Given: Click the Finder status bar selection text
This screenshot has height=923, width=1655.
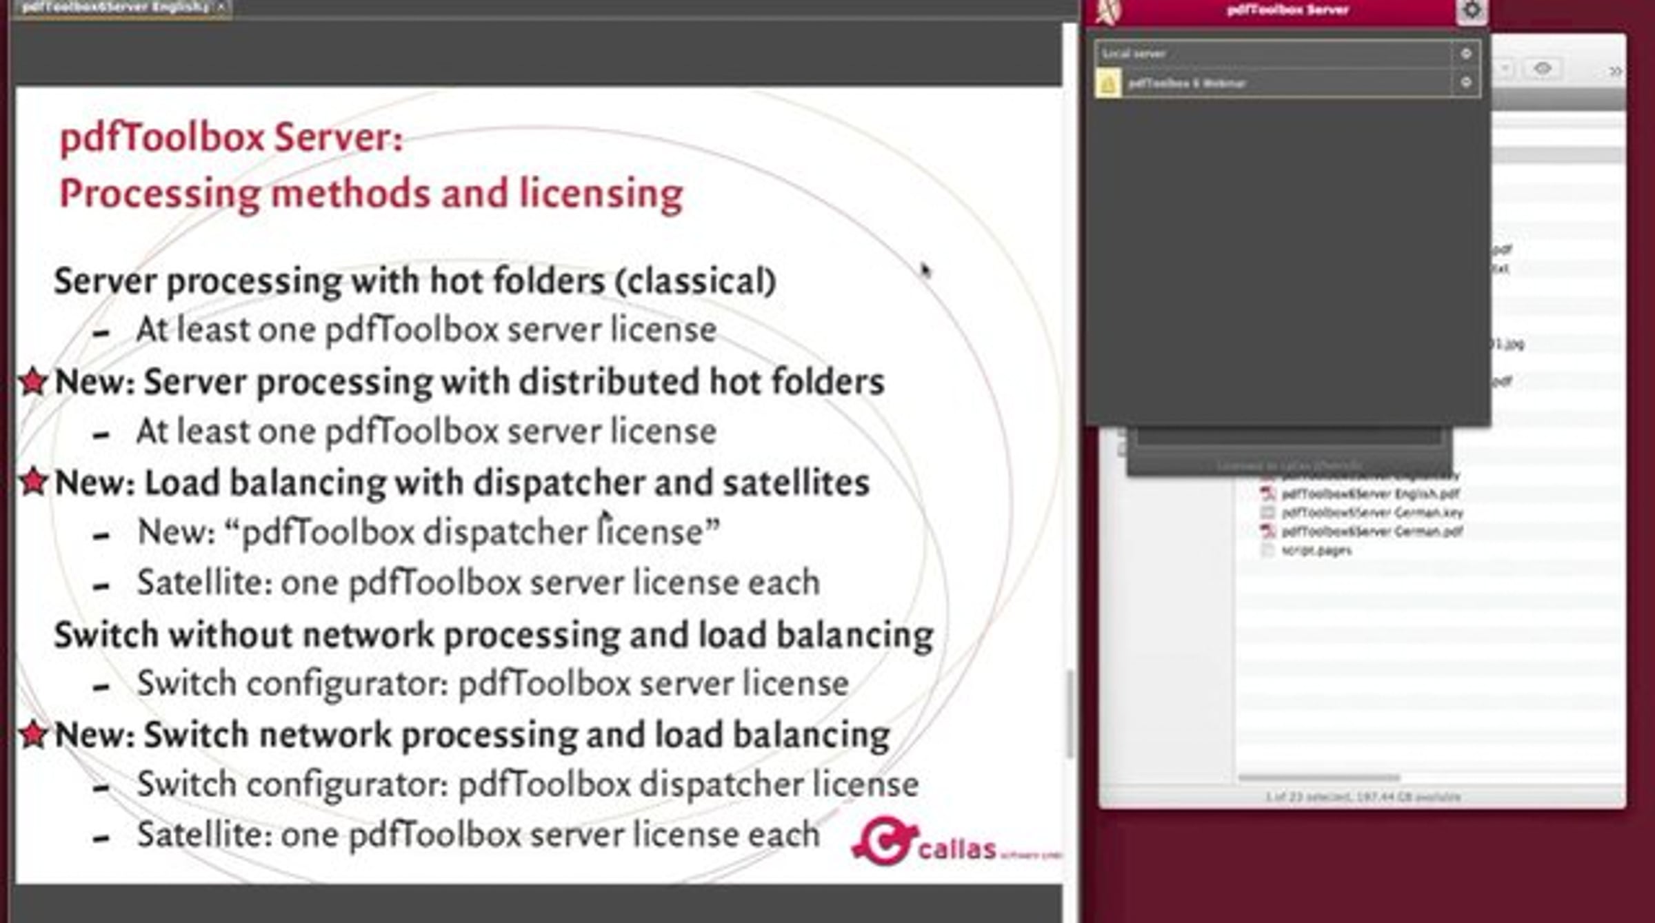Looking at the screenshot, I should click(1363, 797).
